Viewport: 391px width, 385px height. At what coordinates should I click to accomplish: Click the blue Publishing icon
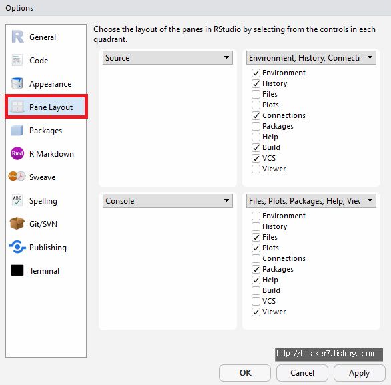(17, 247)
